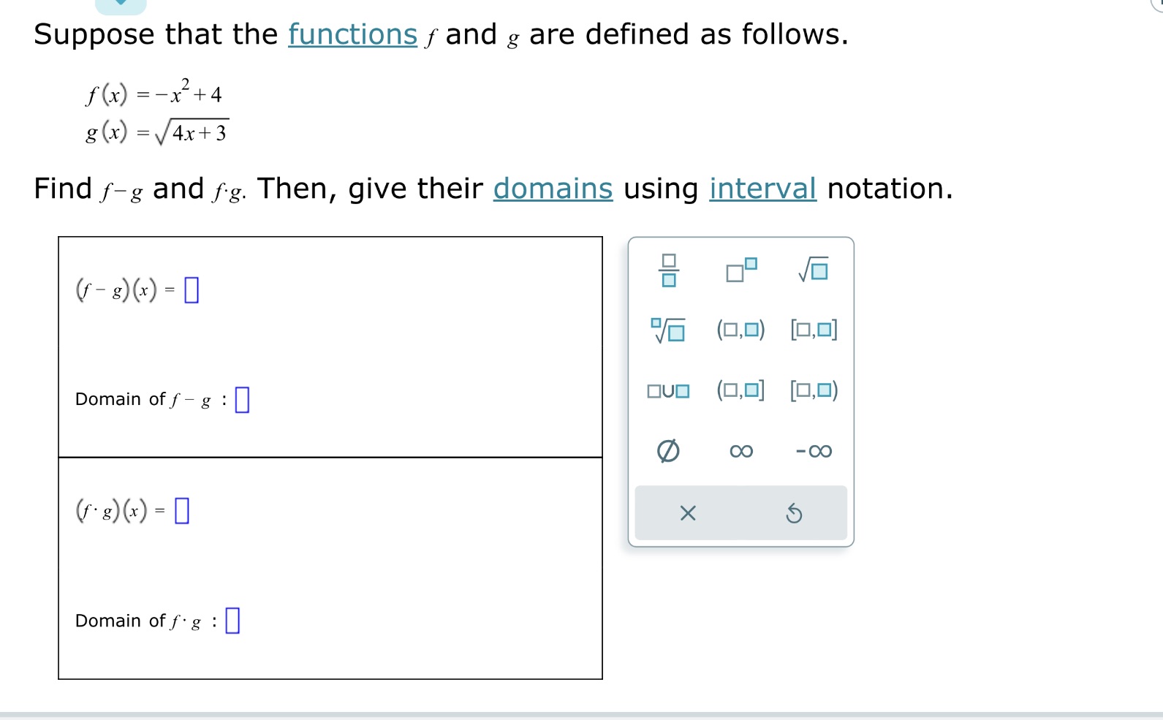
Task: Click the Domain of f·g answer box
Action: pos(234,620)
